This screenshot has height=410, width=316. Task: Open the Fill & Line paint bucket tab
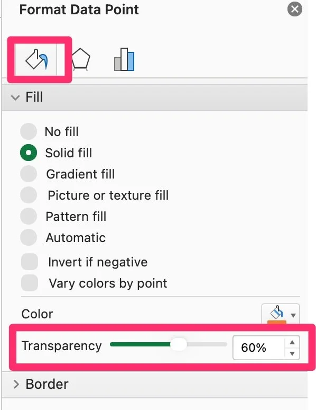pos(36,60)
